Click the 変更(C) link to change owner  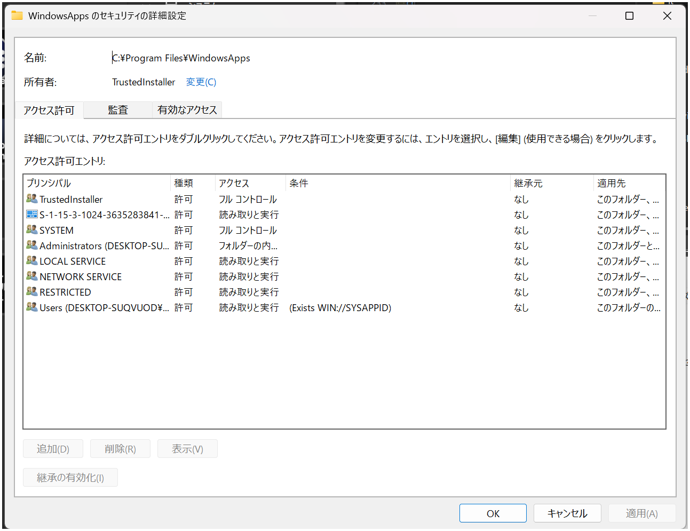(201, 82)
